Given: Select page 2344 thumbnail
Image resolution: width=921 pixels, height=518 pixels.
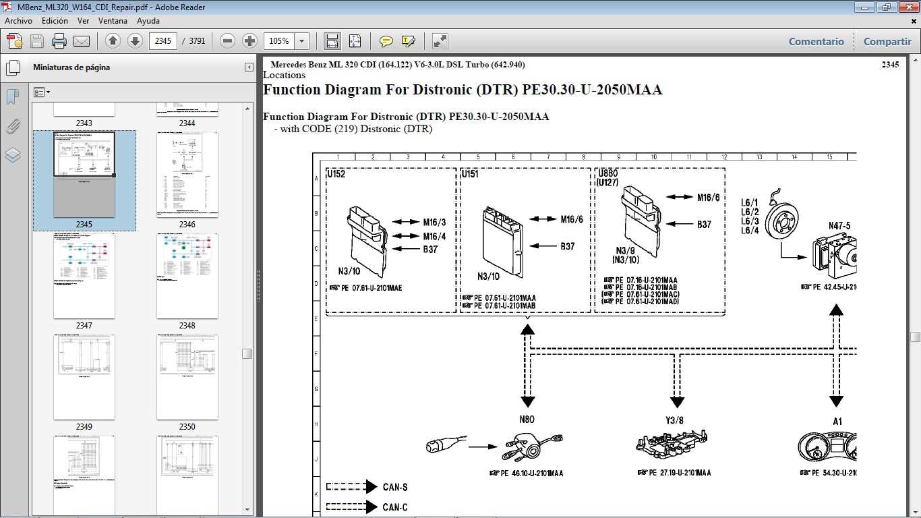Looking at the screenshot, I should point(187,110).
